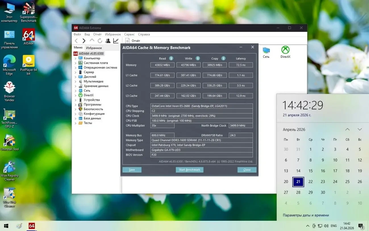Expand the Компьютер tree node
Viewport: 369px width, 231px height.
tap(76, 58)
